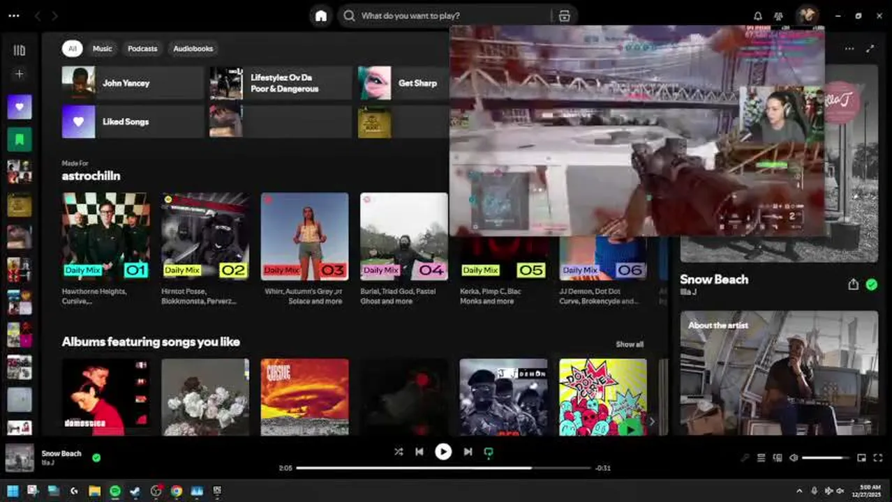892x502 pixels.
Task: Open the Browse icon in search bar
Action: [x=564, y=16]
